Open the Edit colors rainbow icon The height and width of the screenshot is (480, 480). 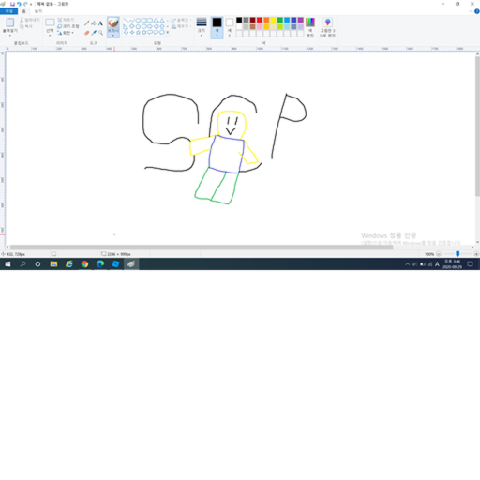(x=310, y=22)
